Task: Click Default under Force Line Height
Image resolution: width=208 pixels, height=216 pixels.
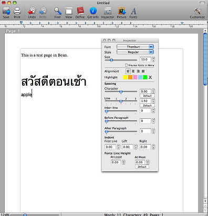Action: pyautogui.click(x=142, y=167)
